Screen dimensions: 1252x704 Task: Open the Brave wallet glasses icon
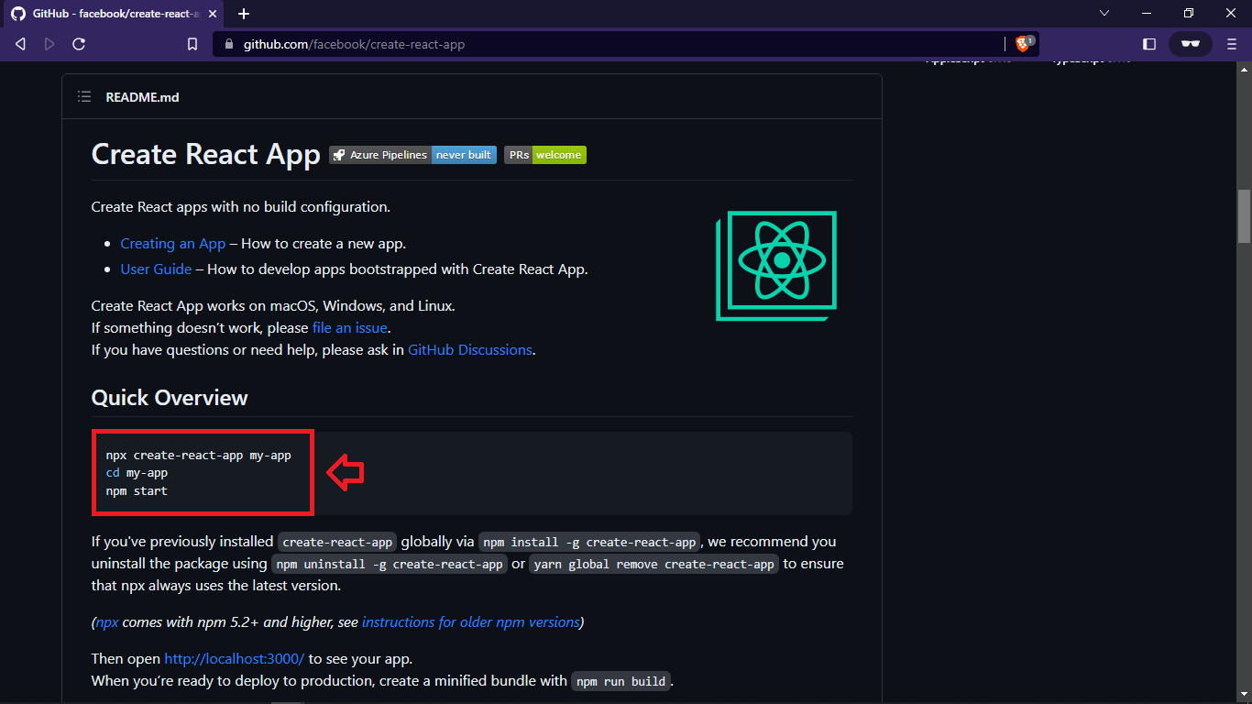coord(1191,44)
